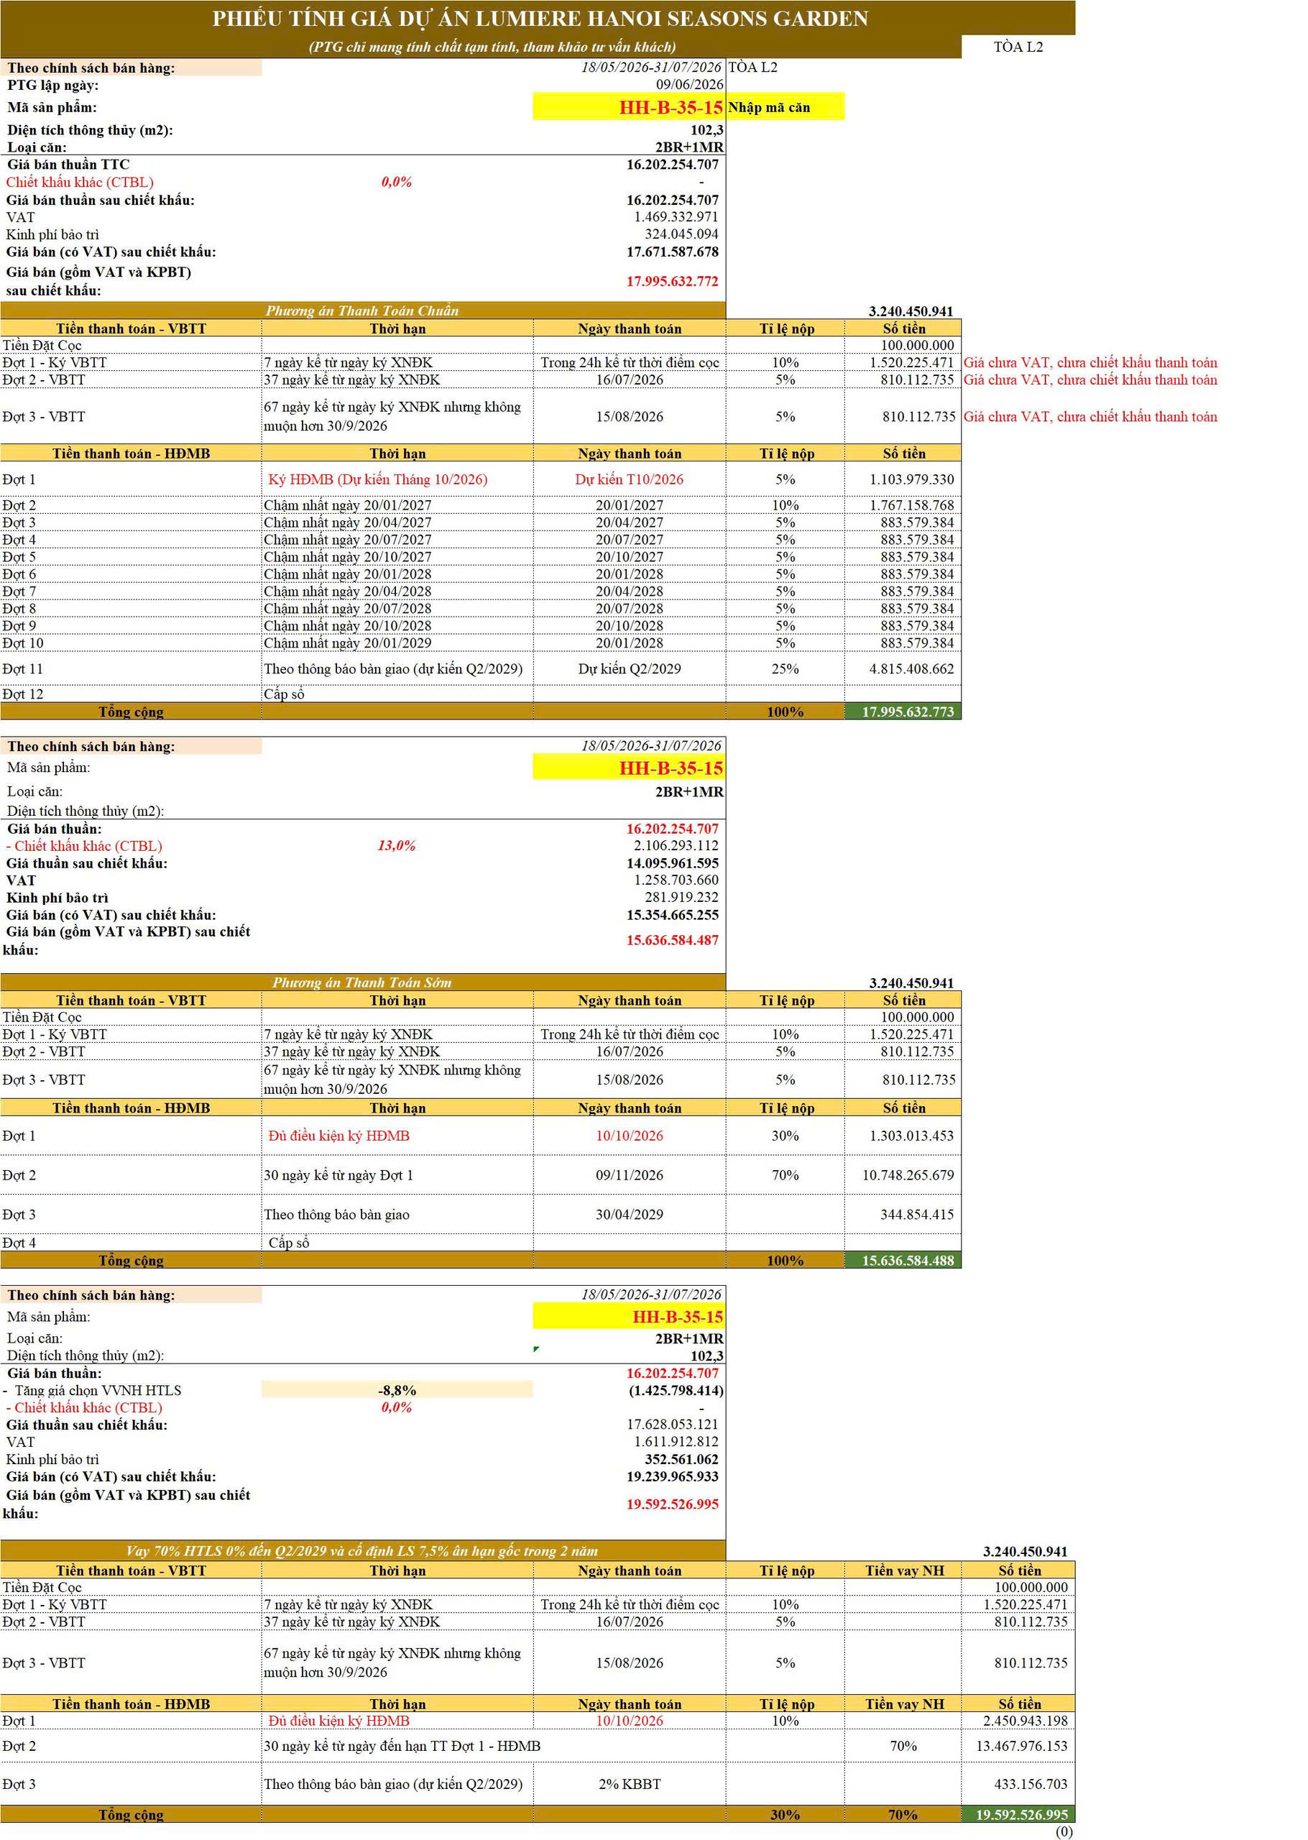The height and width of the screenshot is (1840, 1308).
Task: Select the '2% KBBT' cell in Đợt 3
Action: coord(629,1784)
